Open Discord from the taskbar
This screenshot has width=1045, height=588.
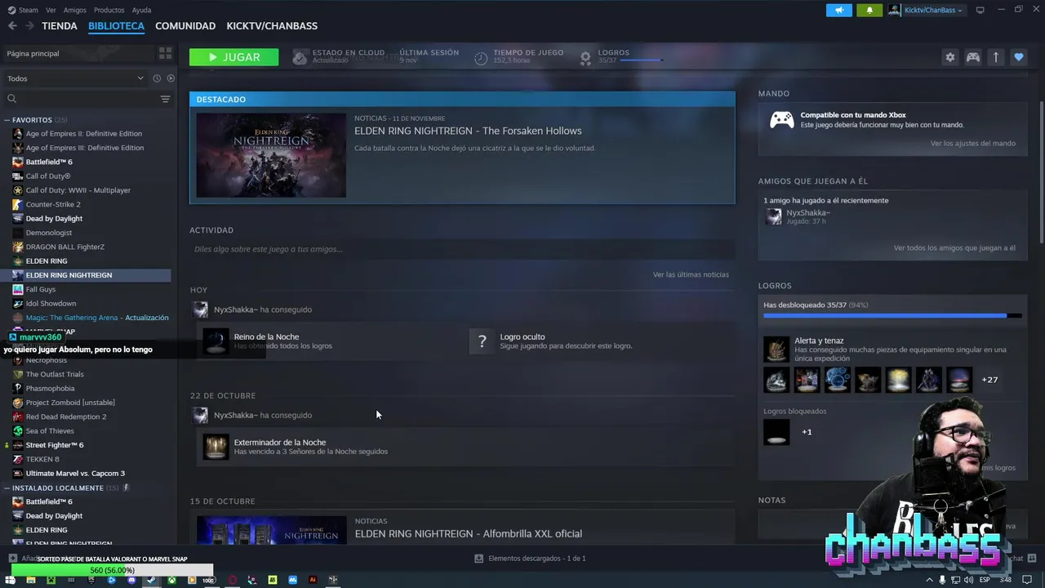pos(131,580)
